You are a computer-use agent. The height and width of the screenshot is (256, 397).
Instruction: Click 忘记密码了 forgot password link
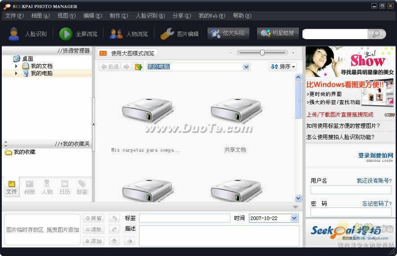[377, 204]
